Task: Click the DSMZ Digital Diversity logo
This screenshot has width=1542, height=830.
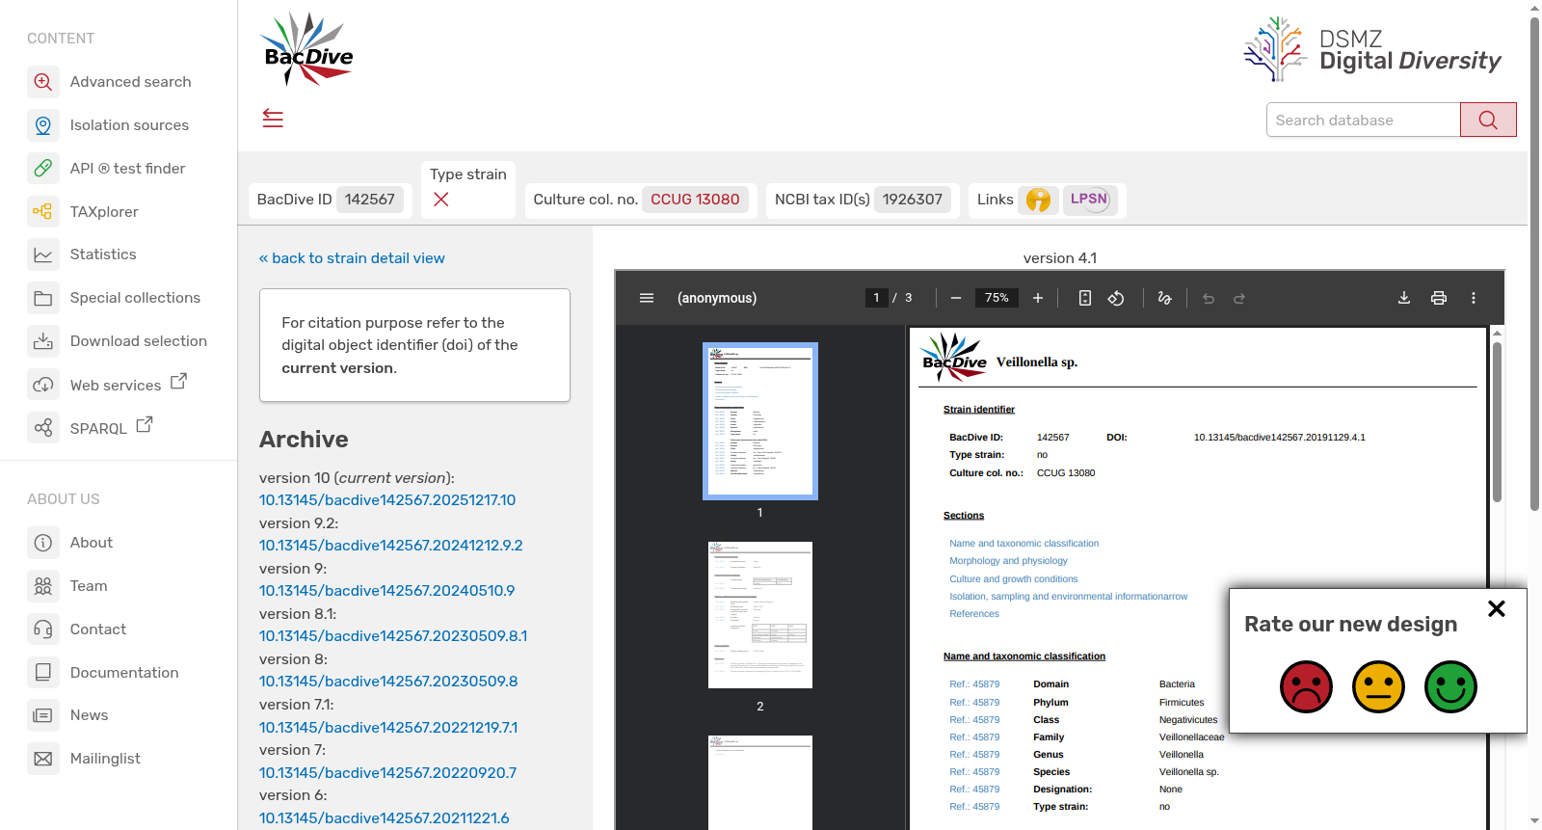Action: (x=1372, y=49)
